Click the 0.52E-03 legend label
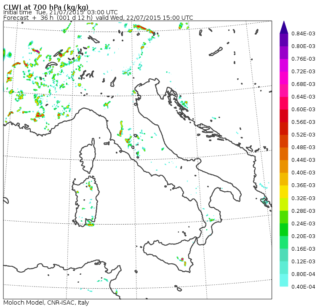 [303, 135]
